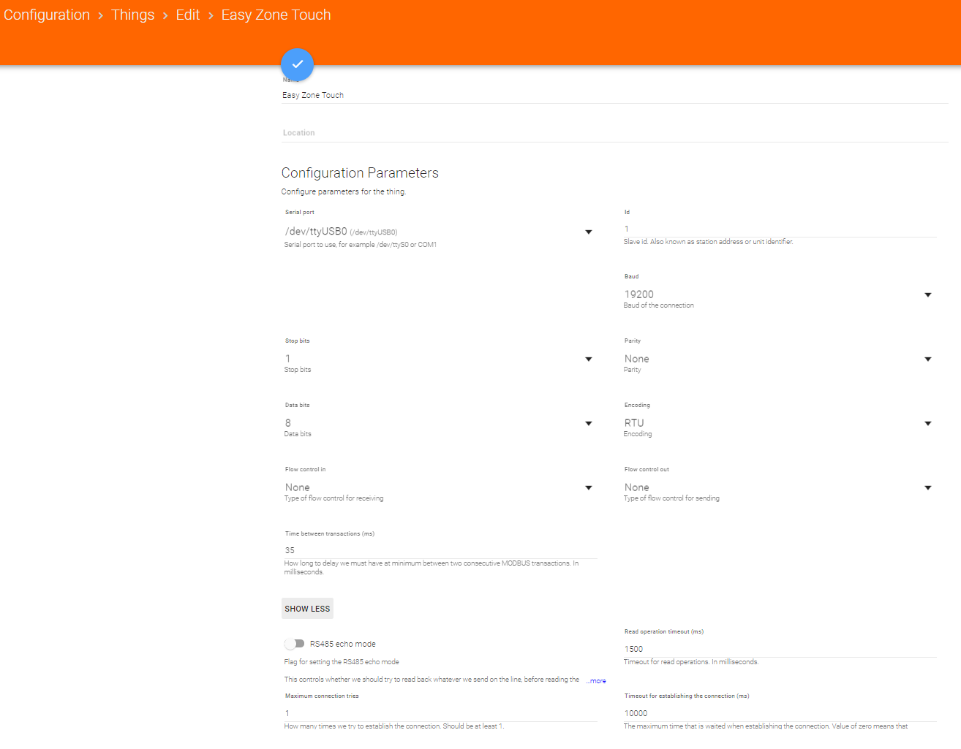Go to Configuration in the breadcrumb
Screen dimensions: 961x749
coord(47,15)
